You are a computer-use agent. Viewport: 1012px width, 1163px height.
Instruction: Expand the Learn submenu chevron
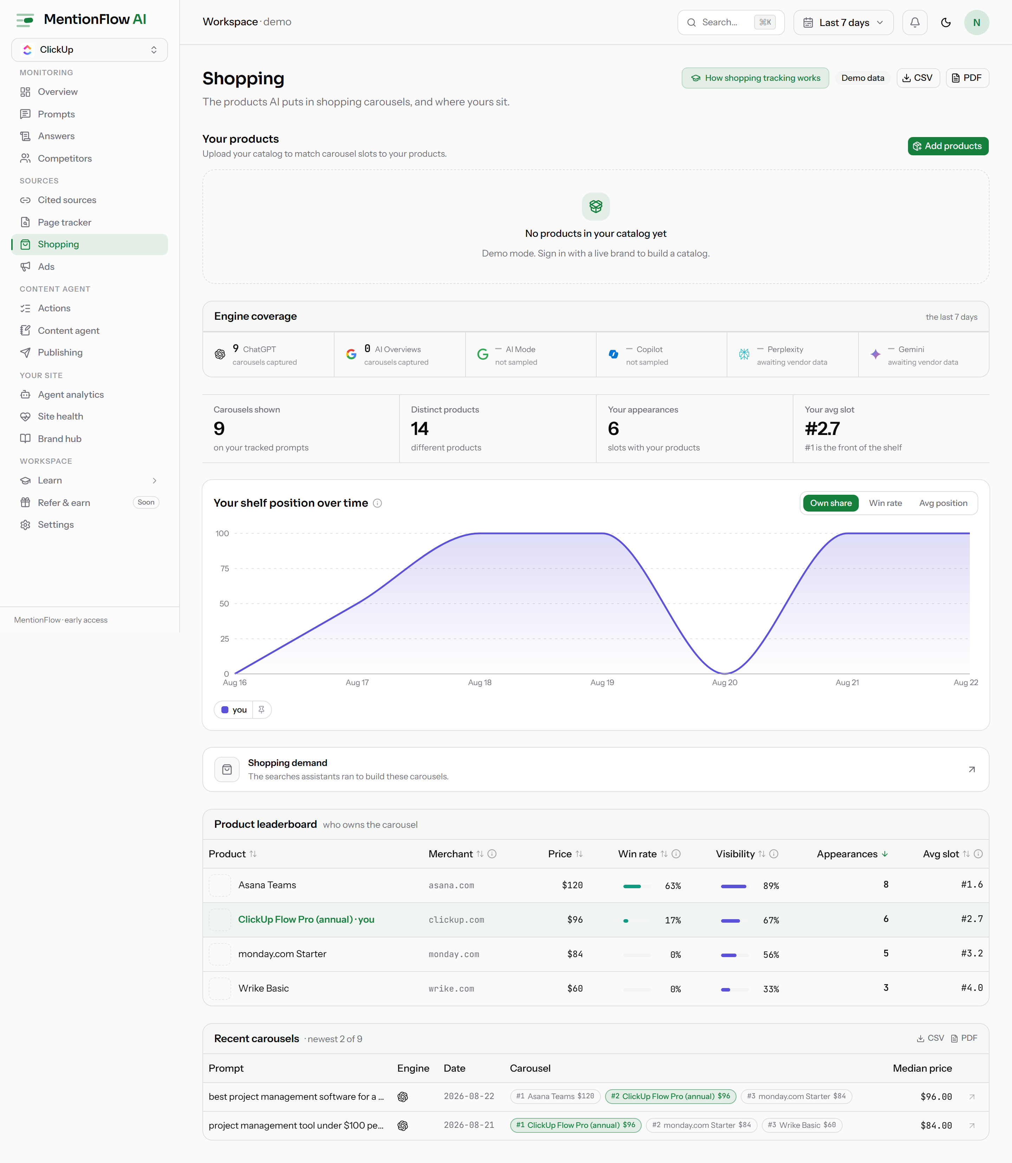click(154, 480)
